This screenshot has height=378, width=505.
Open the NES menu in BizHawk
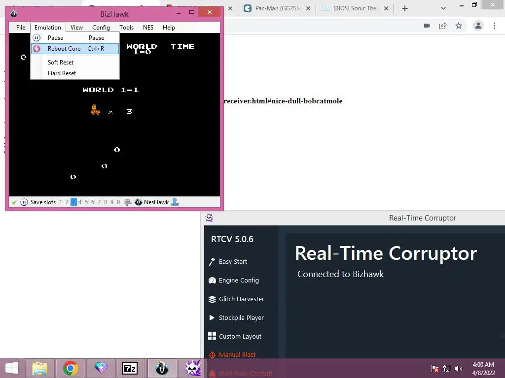click(x=148, y=28)
